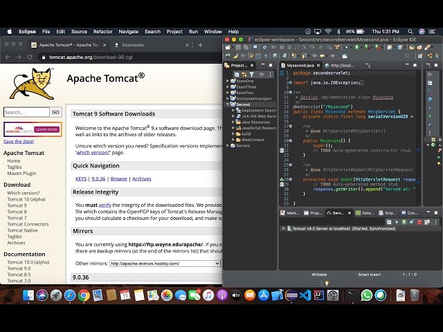This screenshot has width=443, height=332.
Task: Open the Eclipse Refactor menu
Action: [x=103, y=32]
